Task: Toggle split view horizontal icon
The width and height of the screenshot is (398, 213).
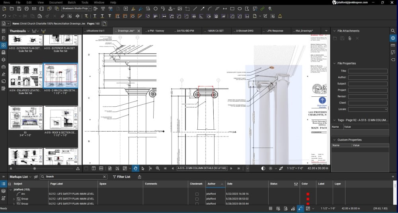Action: click(x=101, y=168)
